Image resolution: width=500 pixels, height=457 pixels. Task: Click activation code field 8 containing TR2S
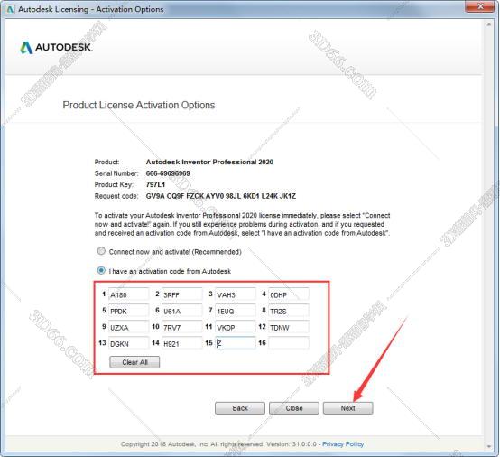click(x=289, y=311)
